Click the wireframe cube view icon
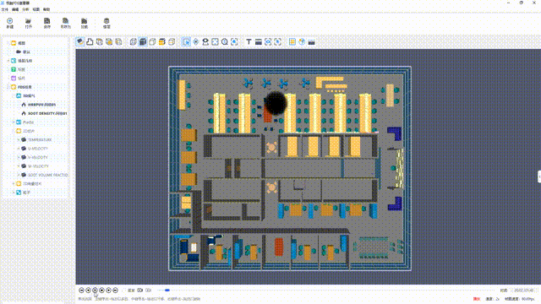The image size is (541, 304). tap(134, 41)
